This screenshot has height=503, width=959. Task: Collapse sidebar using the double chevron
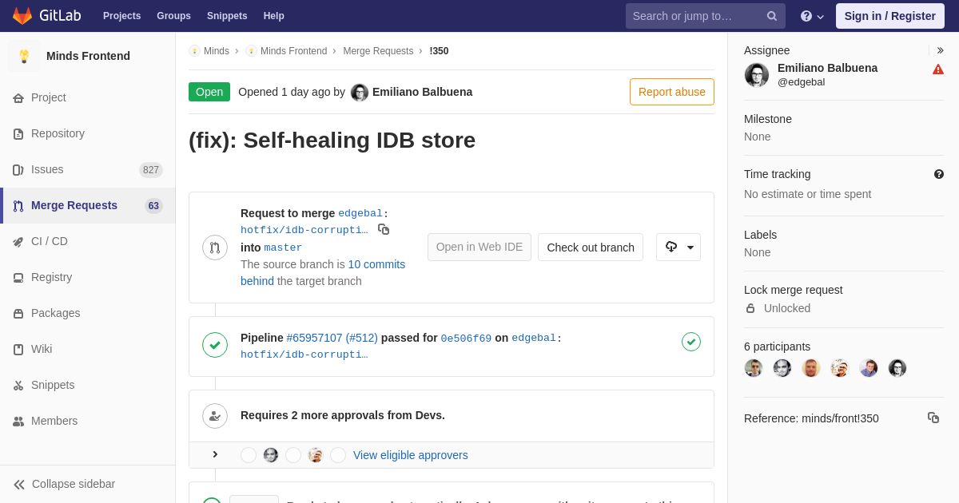19,485
